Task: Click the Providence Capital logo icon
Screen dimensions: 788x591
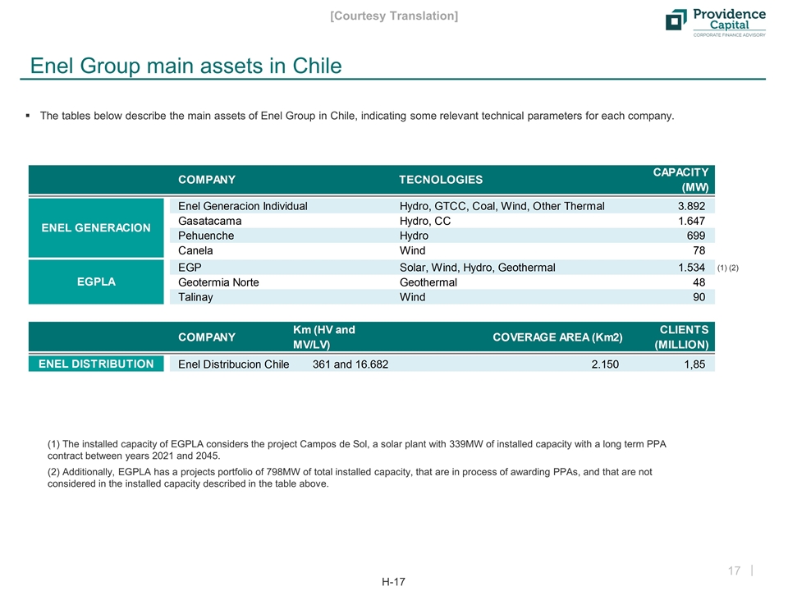Action: pos(676,21)
